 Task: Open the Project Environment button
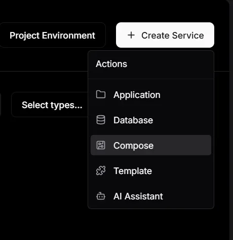pyautogui.click(x=52, y=35)
